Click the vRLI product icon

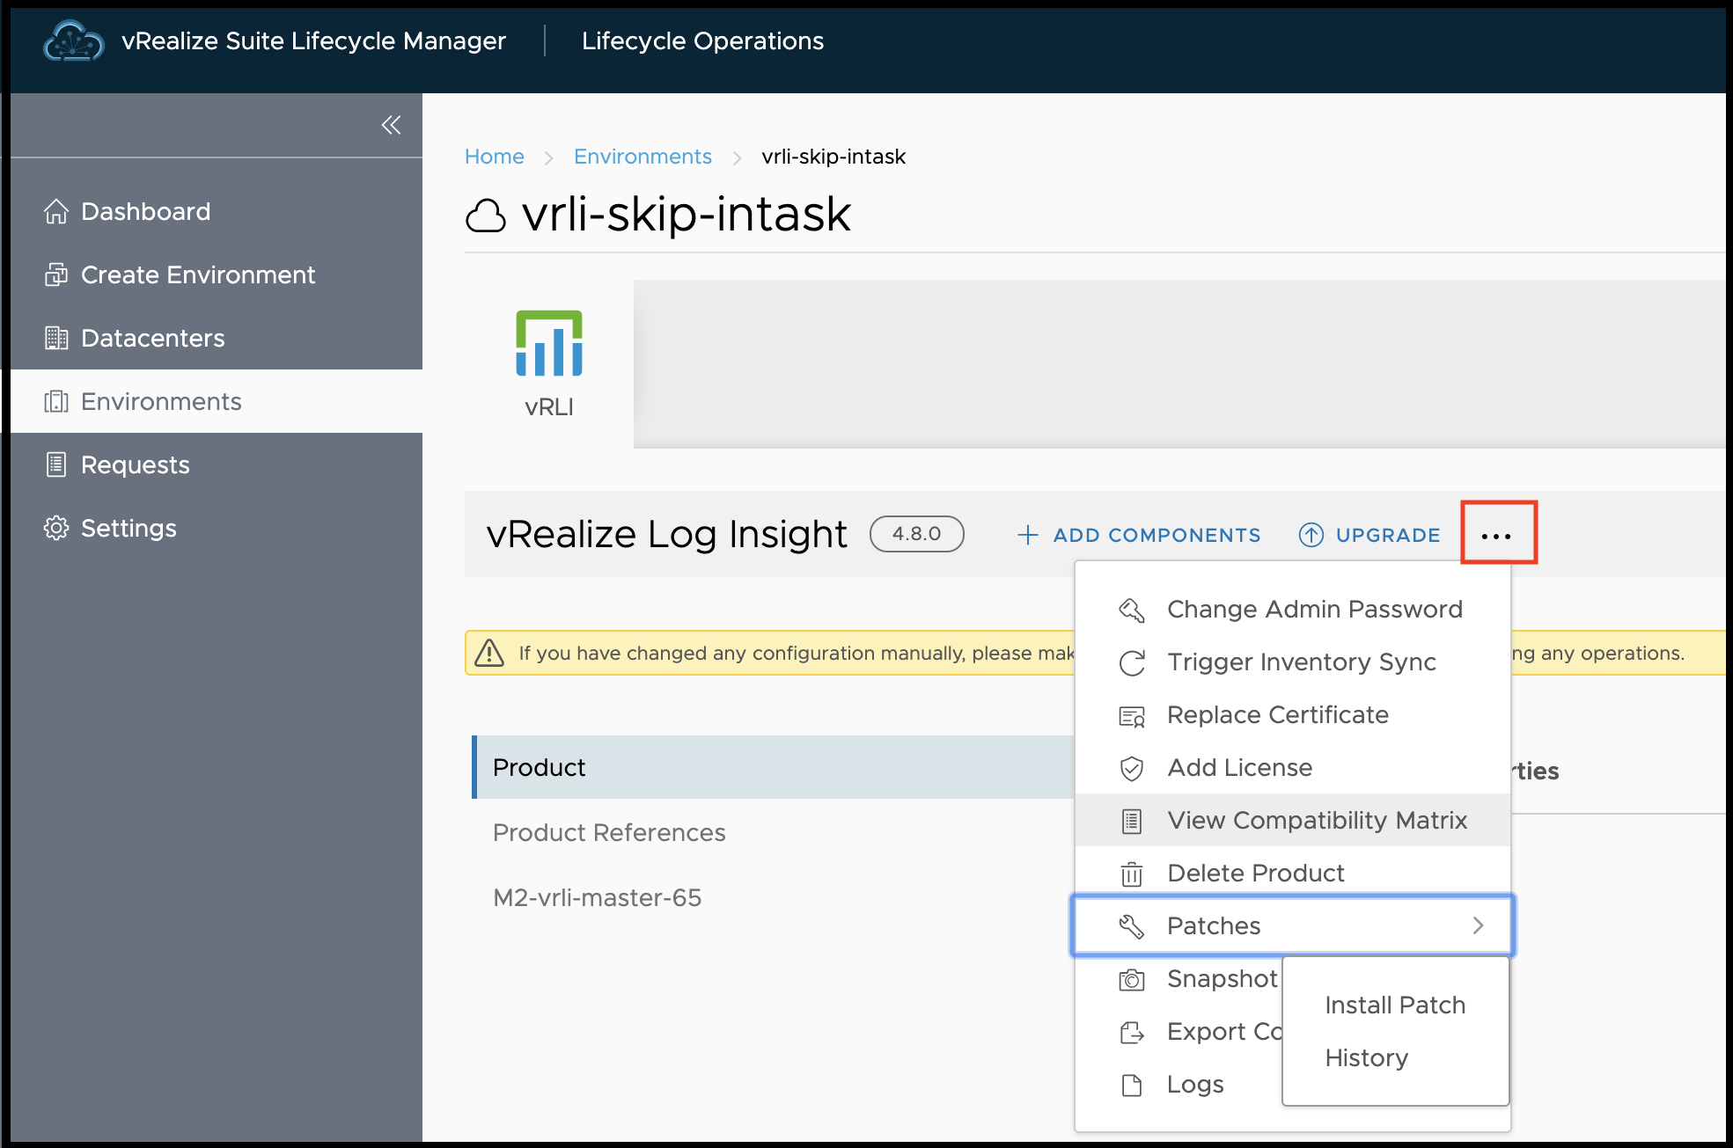(x=549, y=344)
